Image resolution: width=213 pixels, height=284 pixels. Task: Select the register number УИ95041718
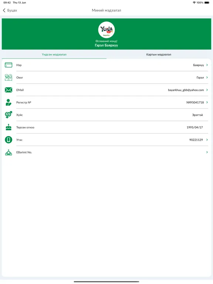pyautogui.click(x=195, y=102)
